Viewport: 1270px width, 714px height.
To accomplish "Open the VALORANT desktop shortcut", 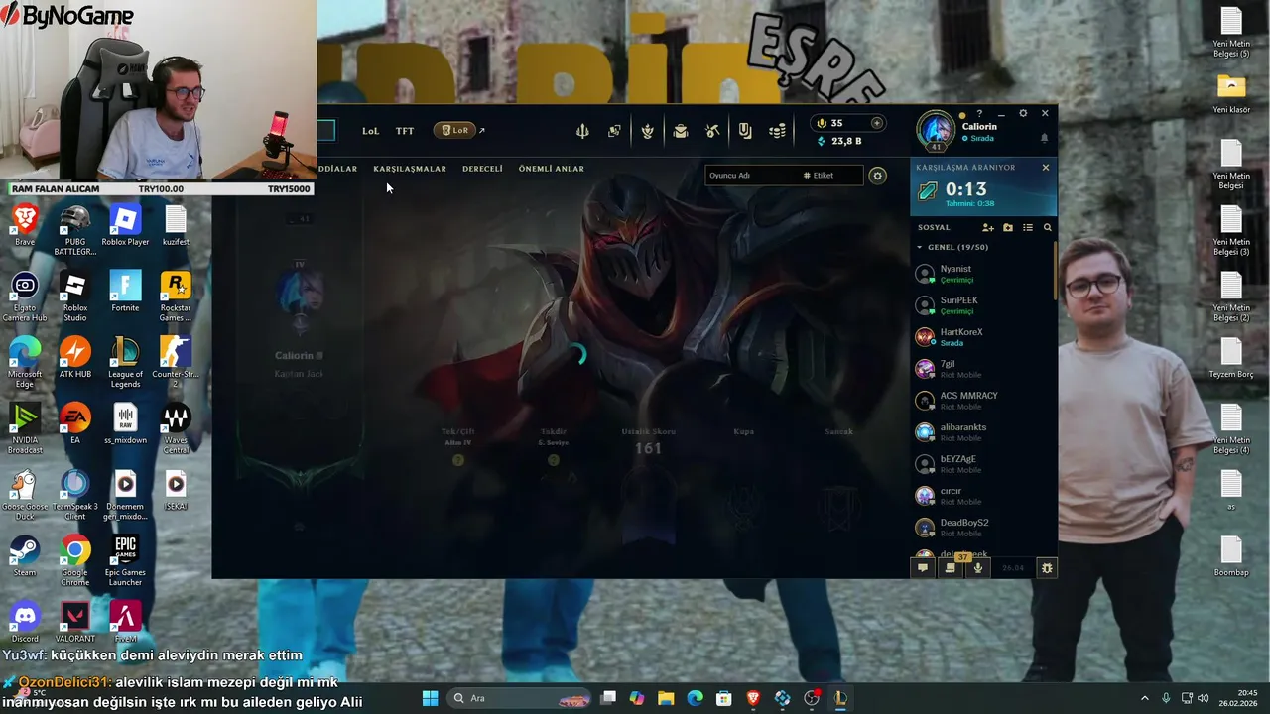I will tap(75, 623).
